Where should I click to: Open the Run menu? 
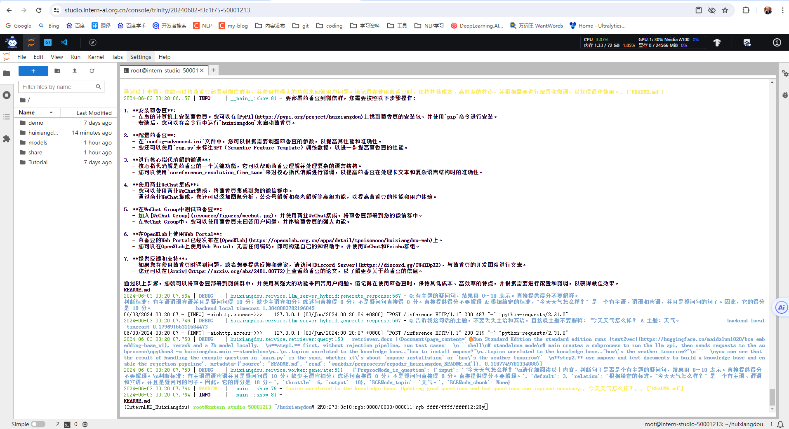[x=75, y=57]
